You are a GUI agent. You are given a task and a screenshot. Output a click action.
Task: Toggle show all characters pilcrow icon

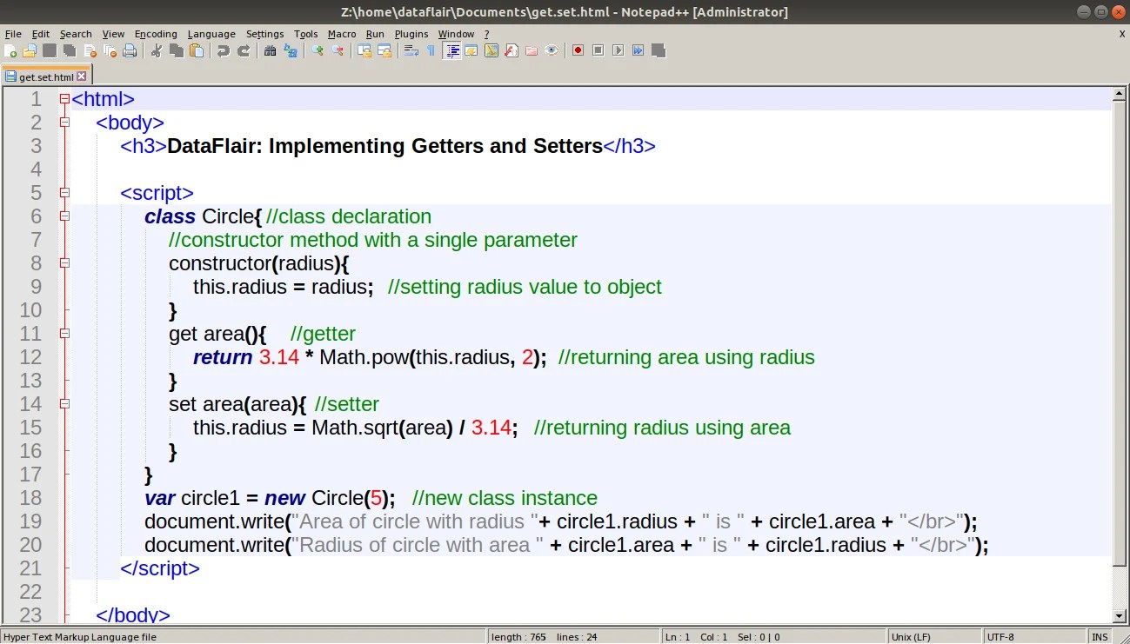click(x=431, y=50)
